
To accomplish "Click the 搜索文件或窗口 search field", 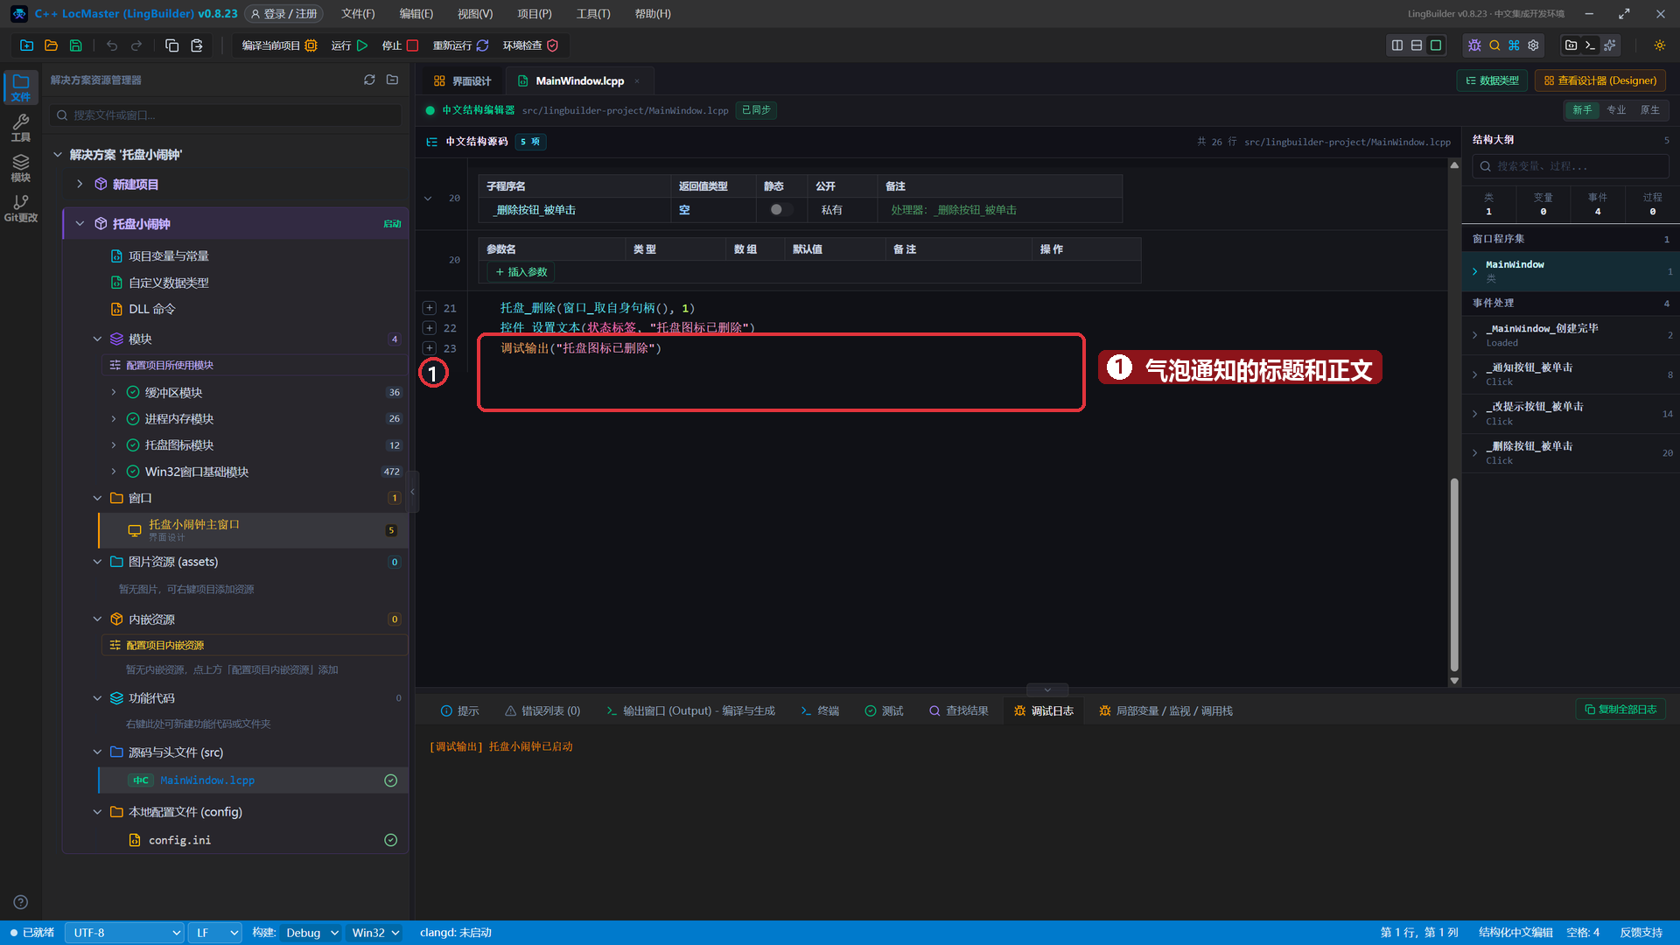I will (227, 115).
